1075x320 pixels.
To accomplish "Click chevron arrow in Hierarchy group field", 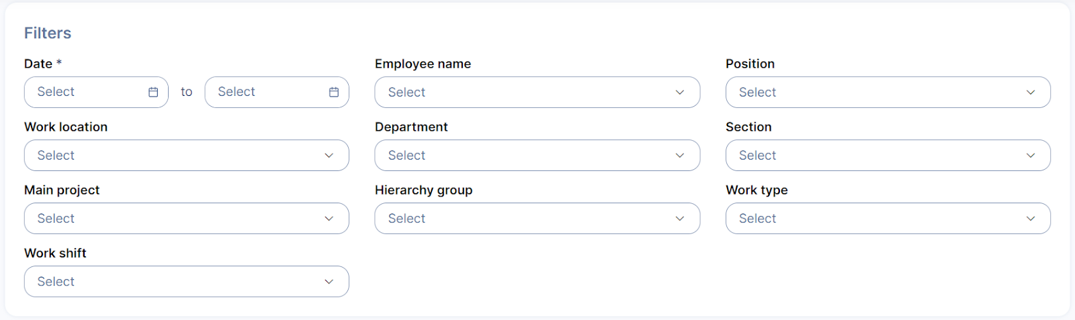I will (x=680, y=219).
